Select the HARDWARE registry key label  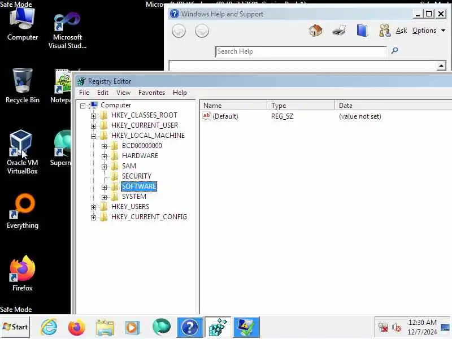coord(140,156)
